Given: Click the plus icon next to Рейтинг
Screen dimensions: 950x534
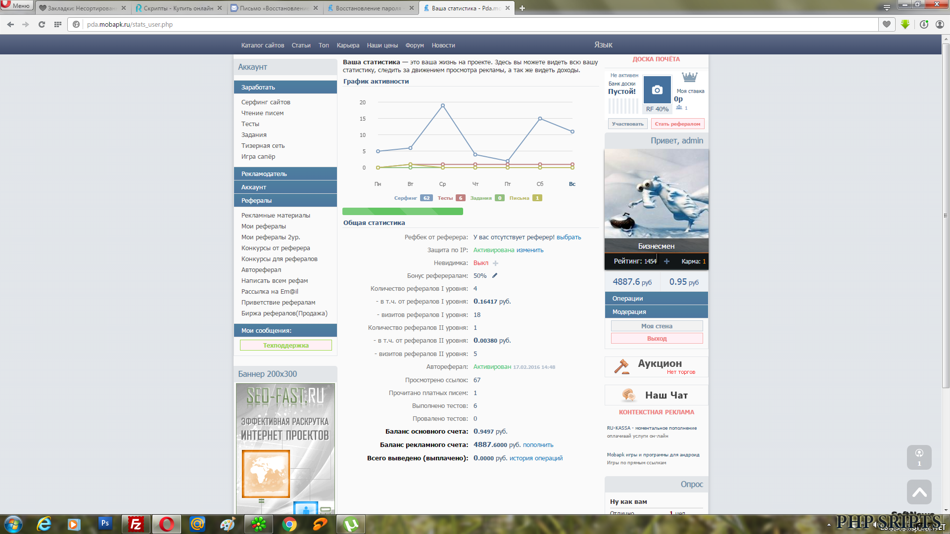Looking at the screenshot, I should [666, 262].
